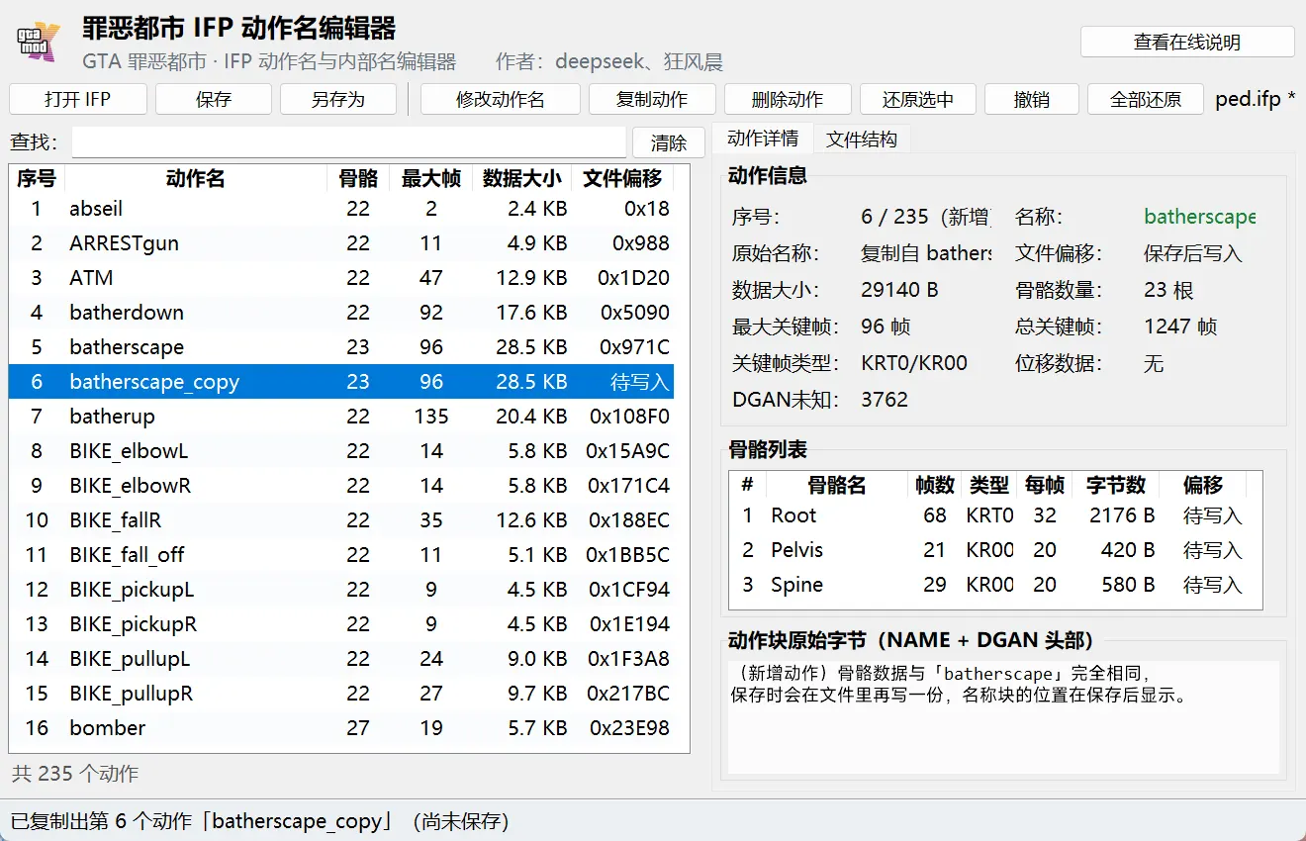Open an IFP file with 打开 IFP
The width and height of the screenshot is (1306, 841).
78,99
